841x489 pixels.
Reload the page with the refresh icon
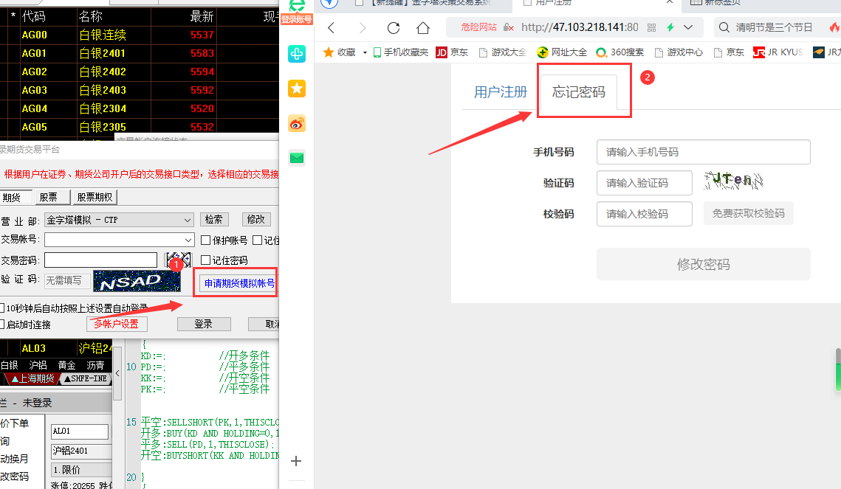click(394, 28)
